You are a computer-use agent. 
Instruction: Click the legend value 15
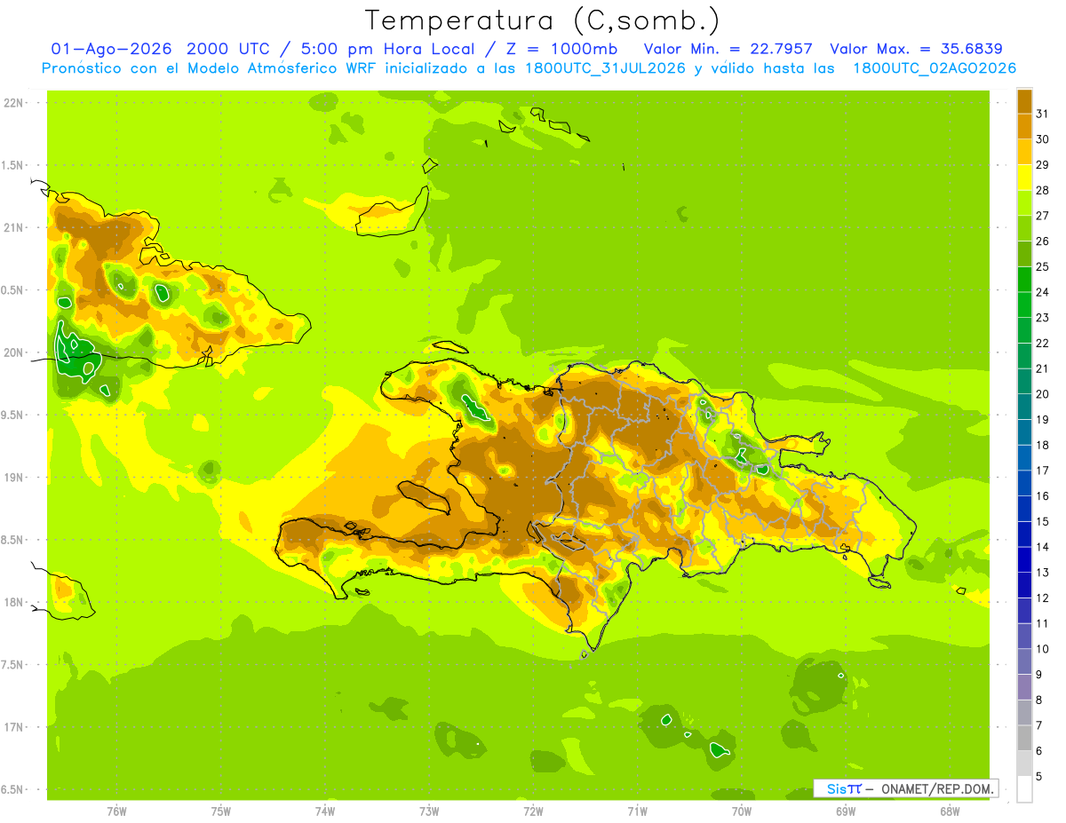pos(1042,522)
